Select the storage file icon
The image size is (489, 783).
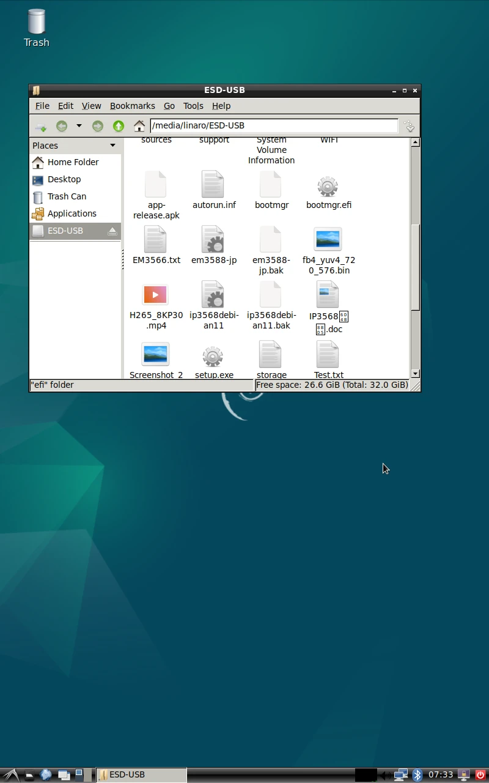270,355
